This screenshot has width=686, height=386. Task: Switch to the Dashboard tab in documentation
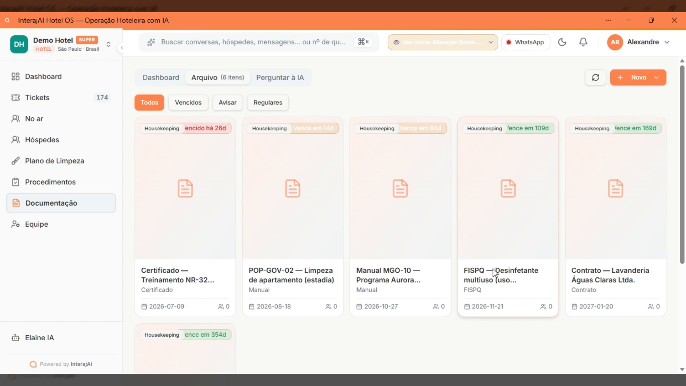(x=161, y=78)
